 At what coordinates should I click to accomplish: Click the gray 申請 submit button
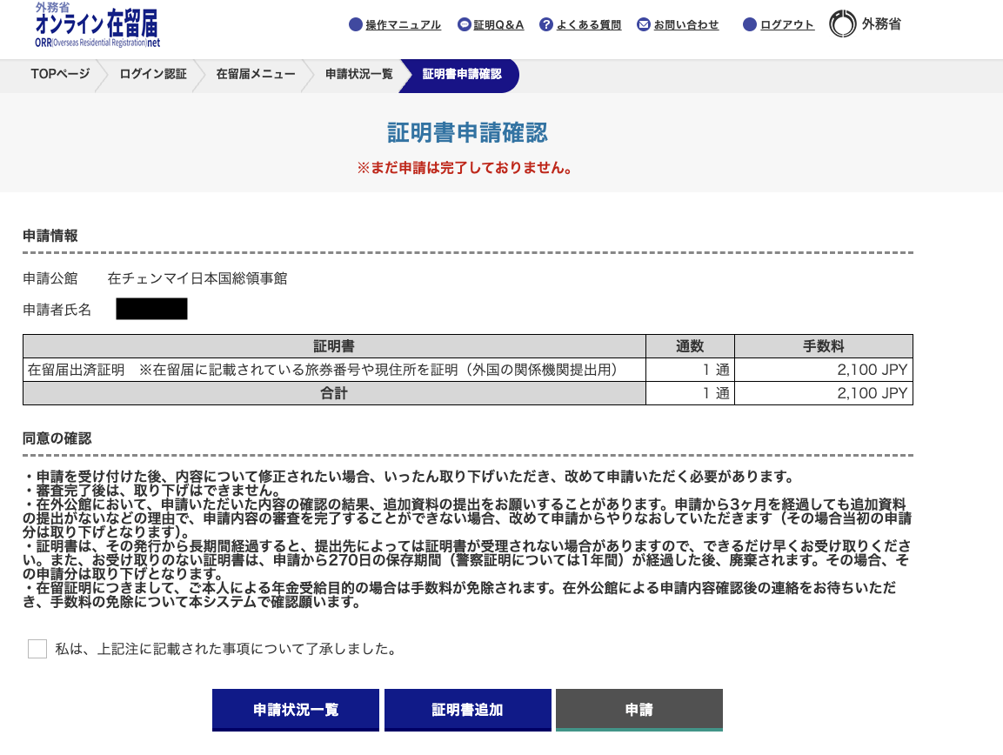(x=639, y=711)
